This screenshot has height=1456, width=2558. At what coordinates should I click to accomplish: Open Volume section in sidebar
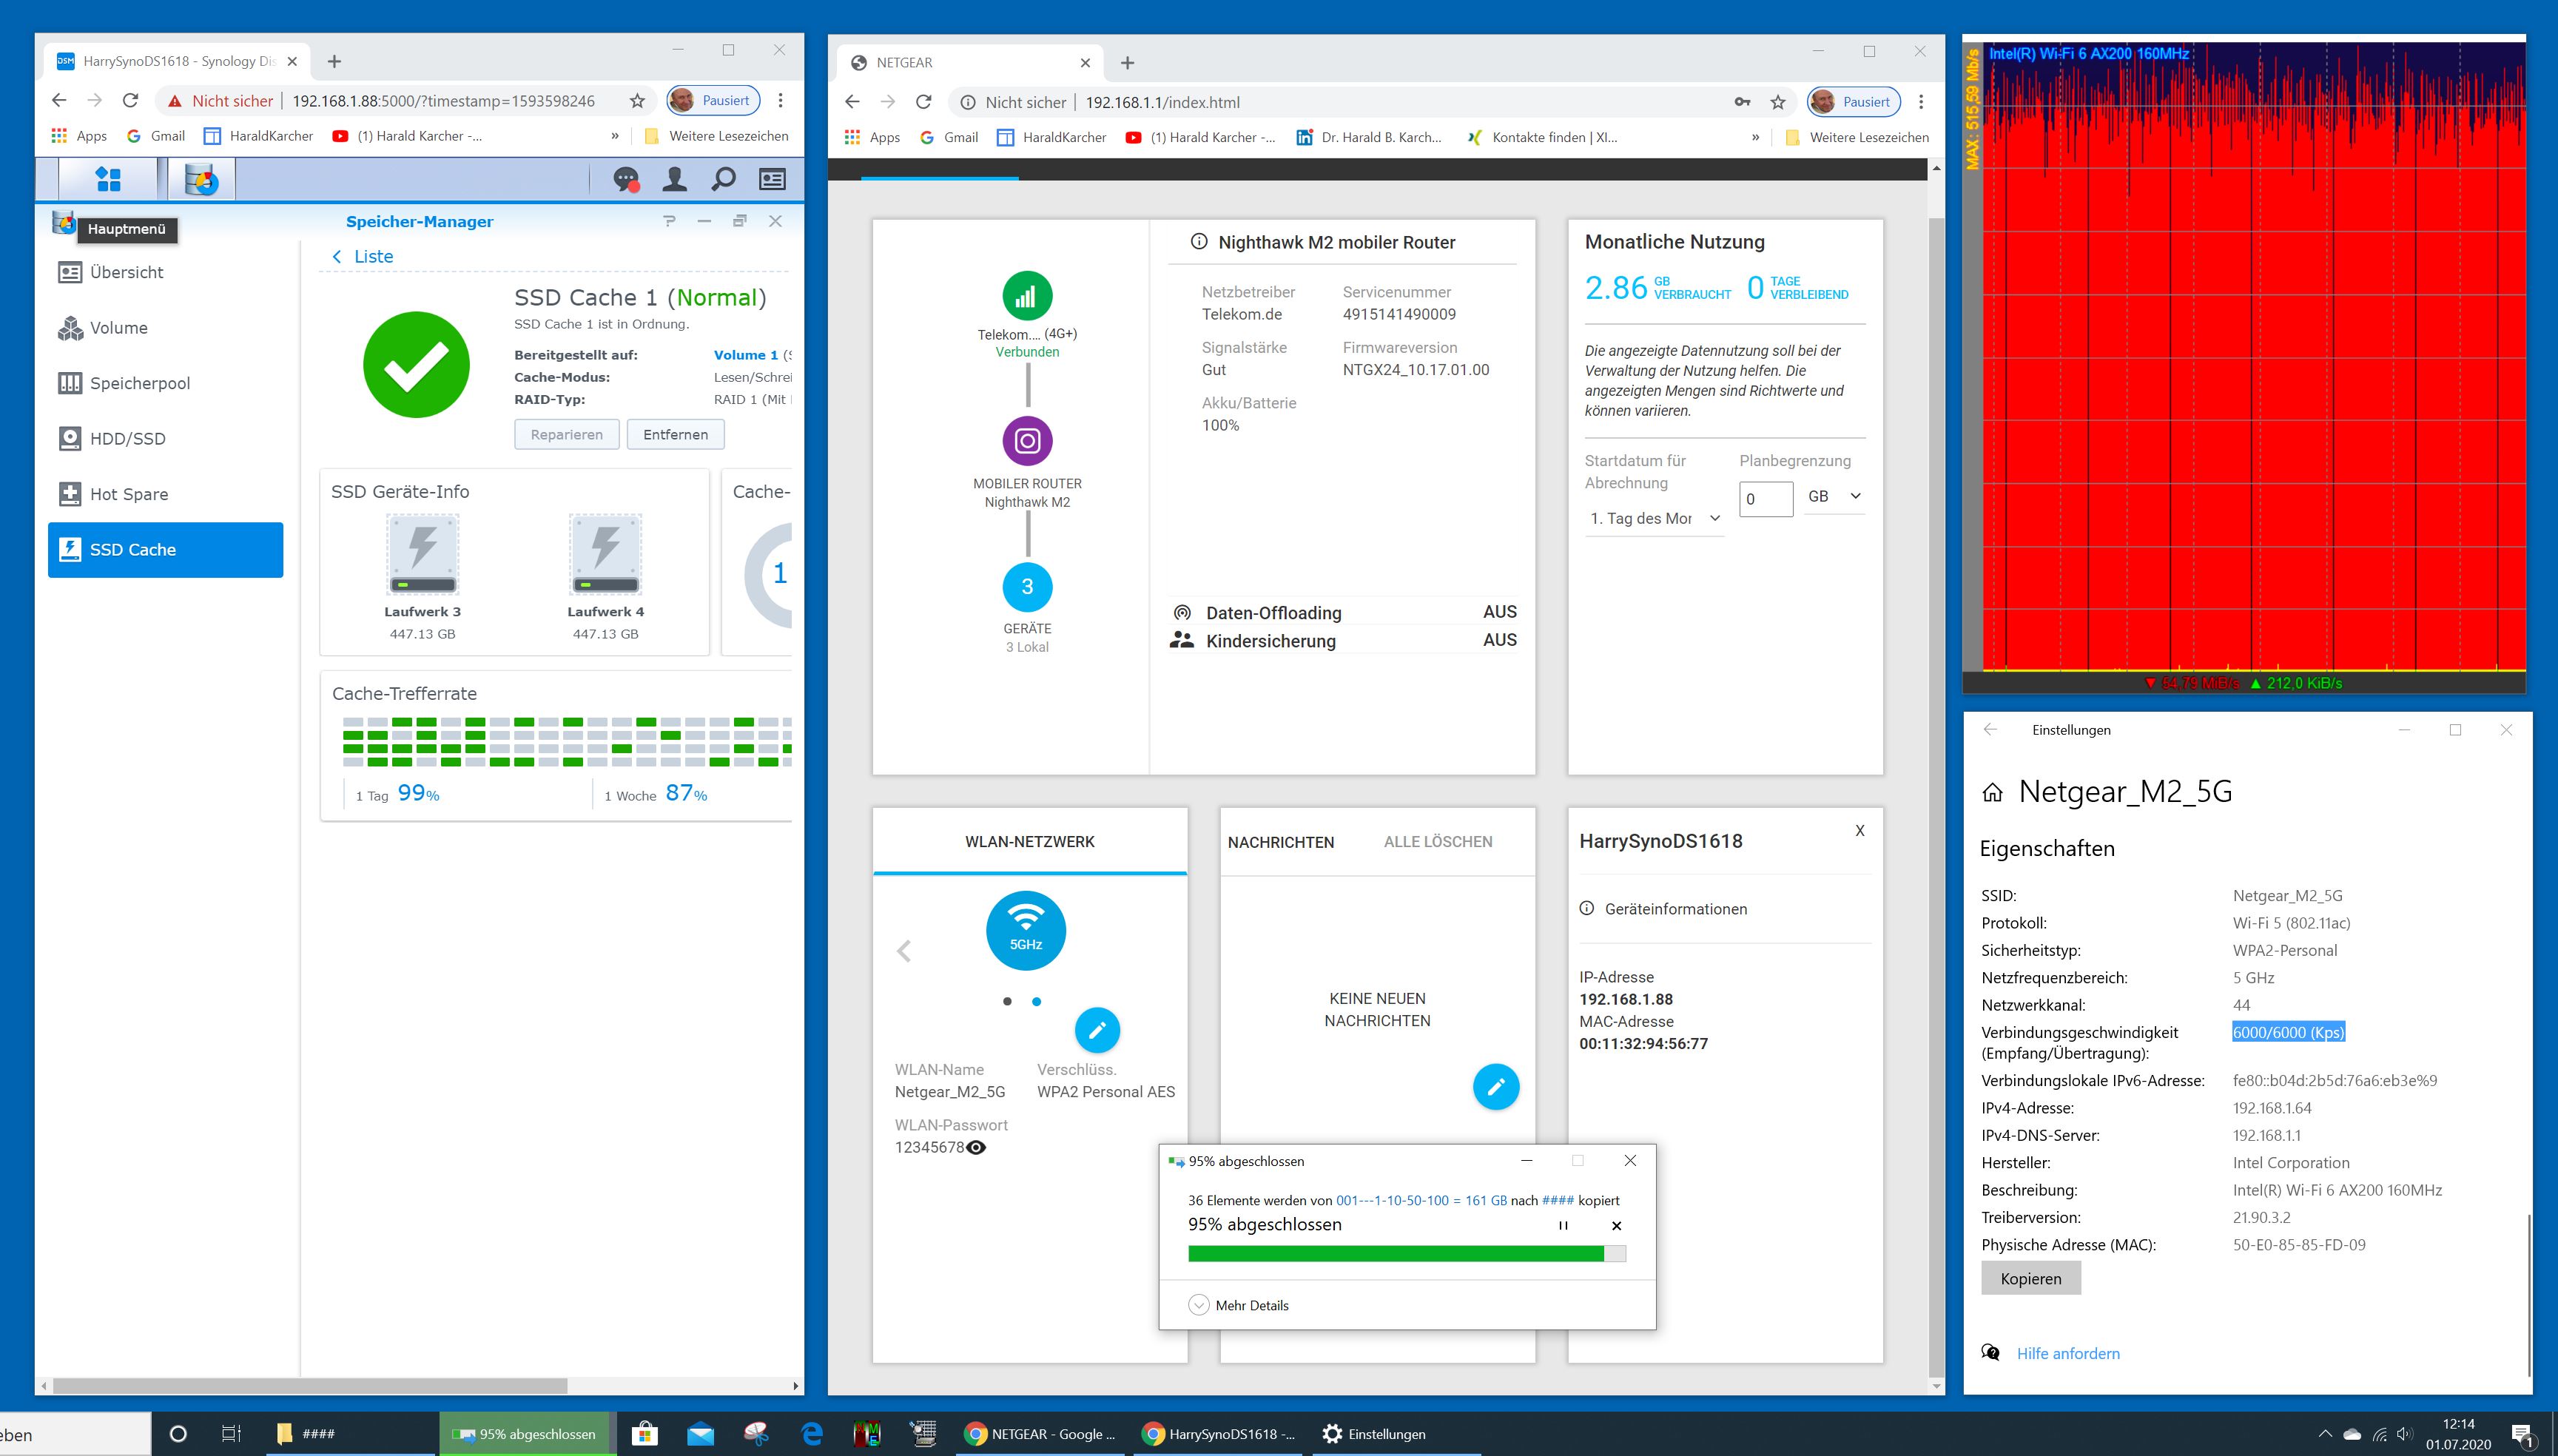pos(118,328)
